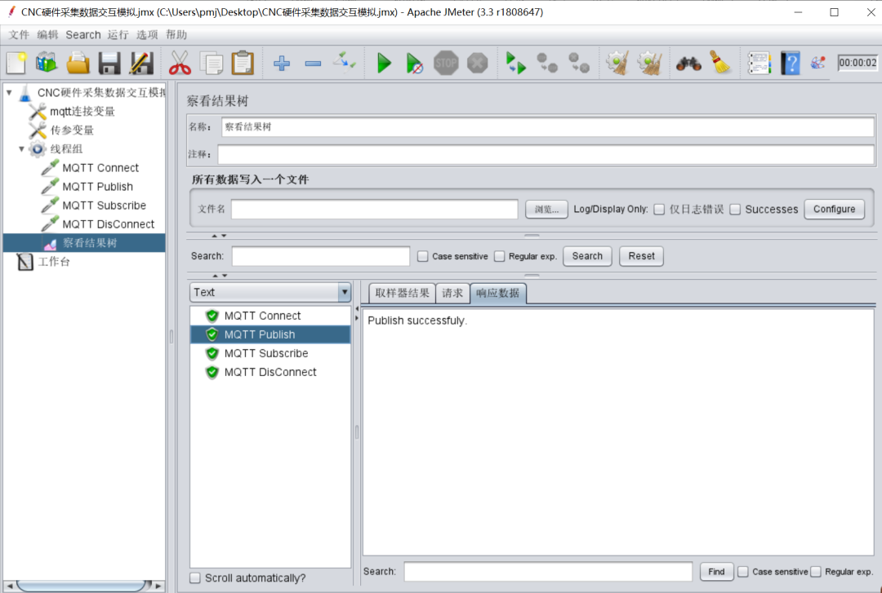Image resolution: width=882 pixels, height=593 pixels.
Task: Click the Remote shutdown all icon
Action: (x=579, y=63)
